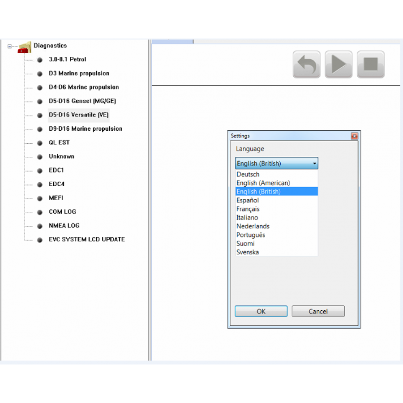Select EVC SYSTEM LCD UPDATE entry

click(86, 240)
